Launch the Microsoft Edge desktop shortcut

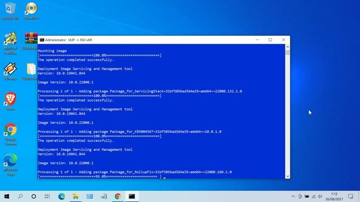coord(10,164)
